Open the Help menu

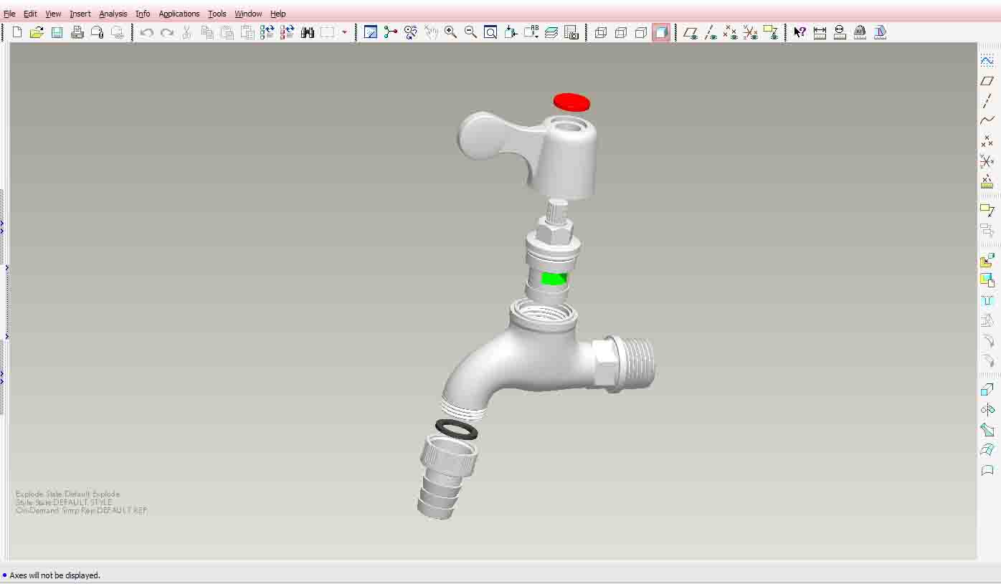[278, 14]
